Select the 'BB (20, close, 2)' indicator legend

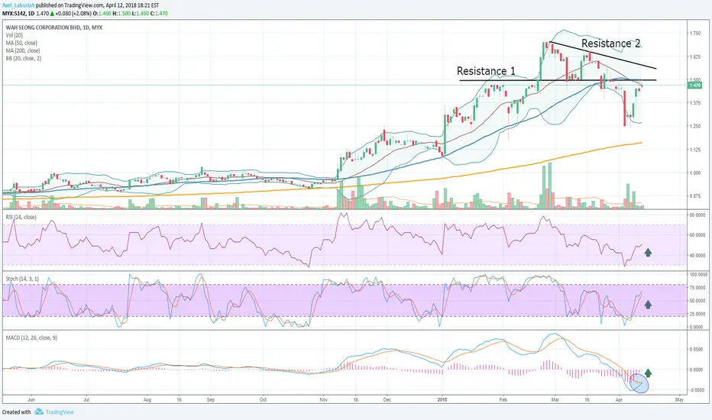(x=24, y=59)
